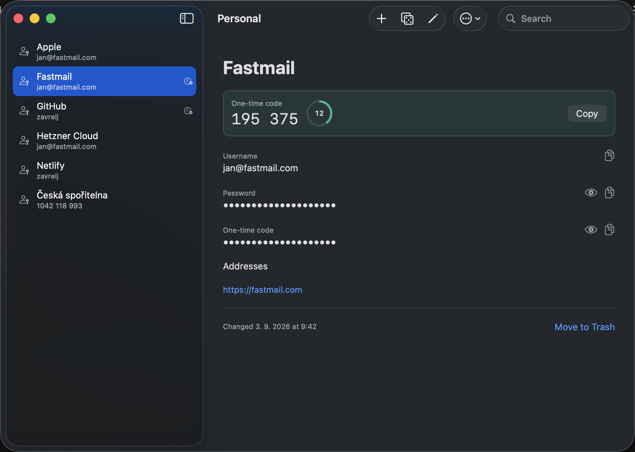
Task: Click the Hetzner Cloud row account icon
Action: 24,141
